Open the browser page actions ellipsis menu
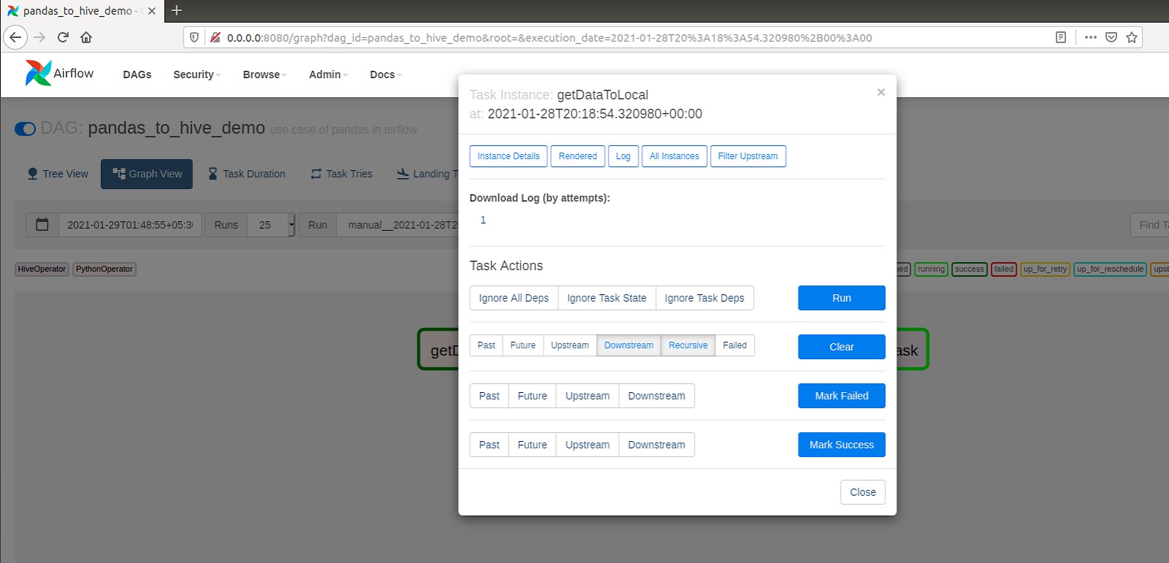This screenshot has width=1169, height=563. tap(1090, 37)
